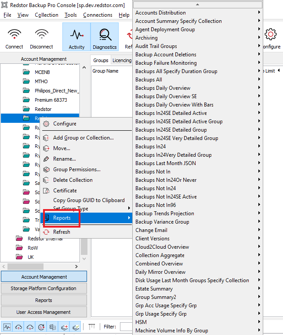The height and width of the screenshot is (335, 283).
Task: Click the column layout icon beside Filter
Action: click(92, 326)
